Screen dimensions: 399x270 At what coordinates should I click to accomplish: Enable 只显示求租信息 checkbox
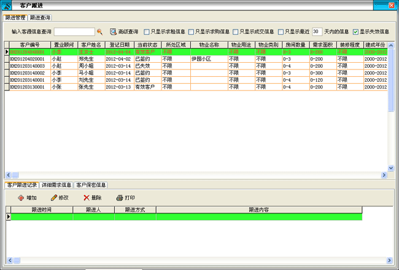click(x=146, y=31)
